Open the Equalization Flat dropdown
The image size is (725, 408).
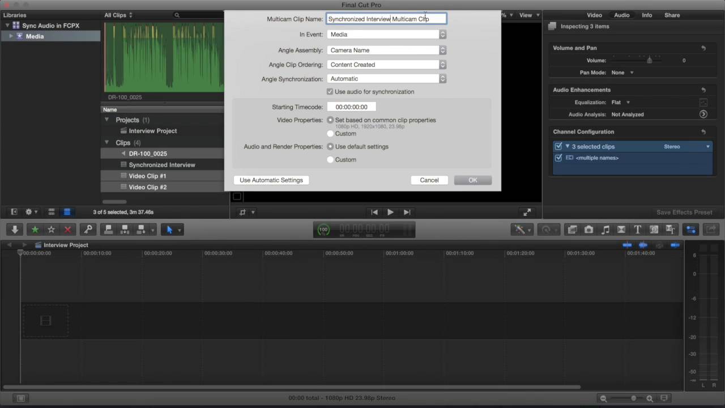pyautogui.click(x=621, y=103)
